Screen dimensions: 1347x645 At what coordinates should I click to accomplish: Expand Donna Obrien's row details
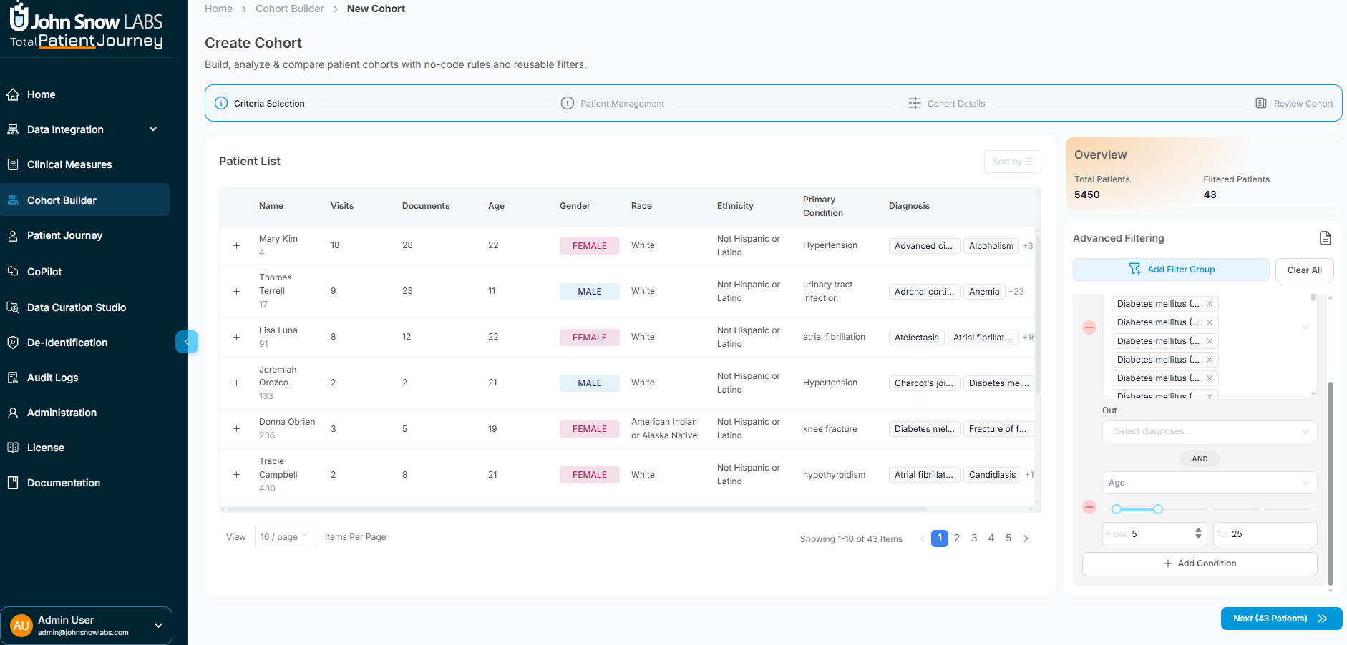[236, 429]
